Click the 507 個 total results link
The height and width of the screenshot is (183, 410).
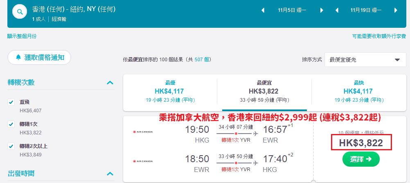(203, 60)
